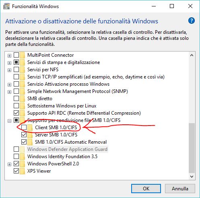
Task: Confirm changes with the OK button
Action: click(146, 189)
